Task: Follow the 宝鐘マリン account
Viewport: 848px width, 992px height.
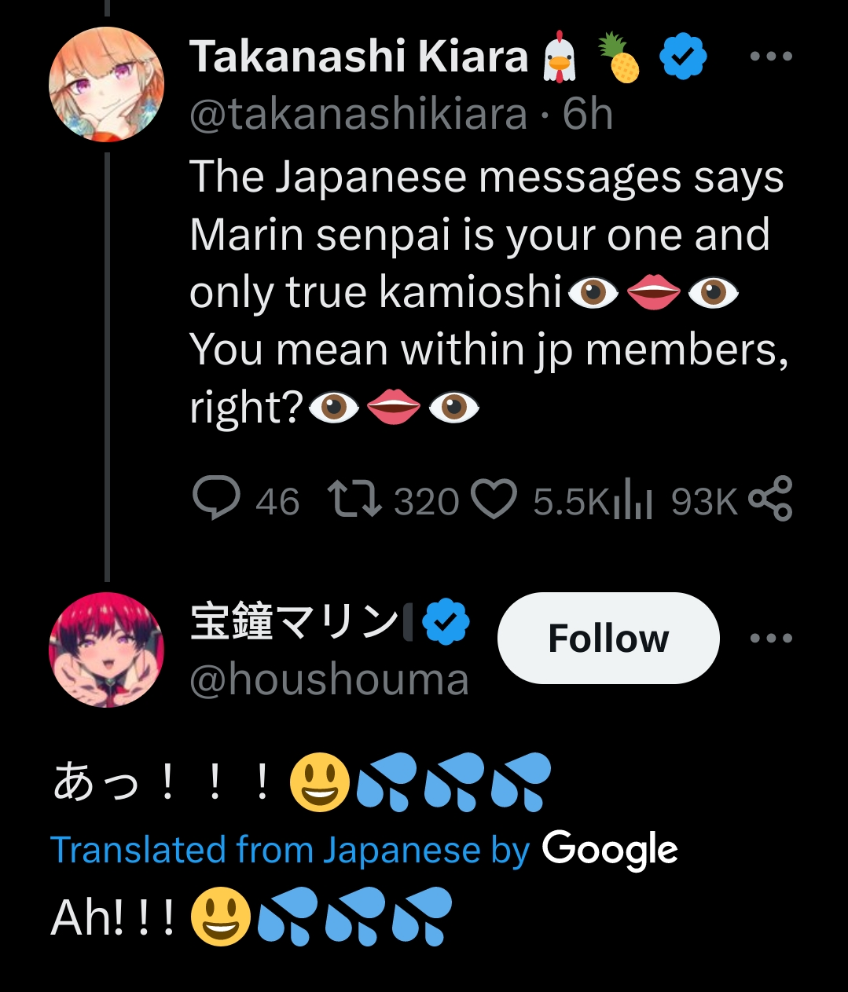Action: point(608,638)
